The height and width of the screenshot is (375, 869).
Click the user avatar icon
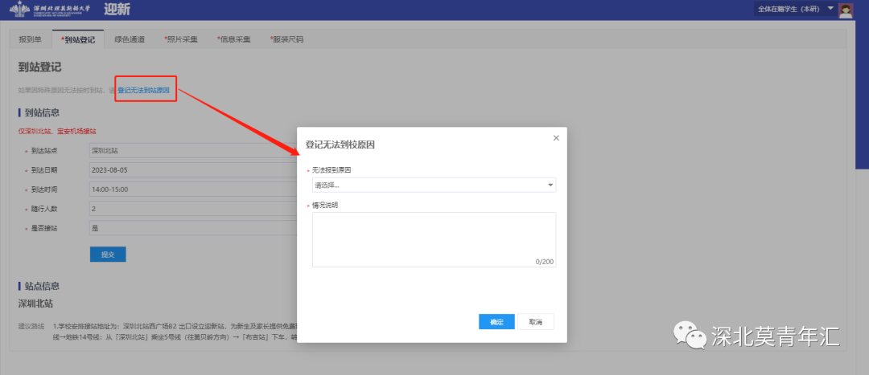point(845,10)
